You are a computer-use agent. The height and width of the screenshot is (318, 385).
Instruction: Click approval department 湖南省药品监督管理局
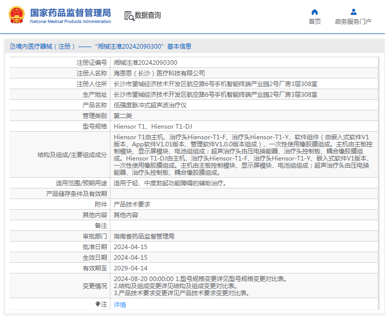click(x=144, y=236)
